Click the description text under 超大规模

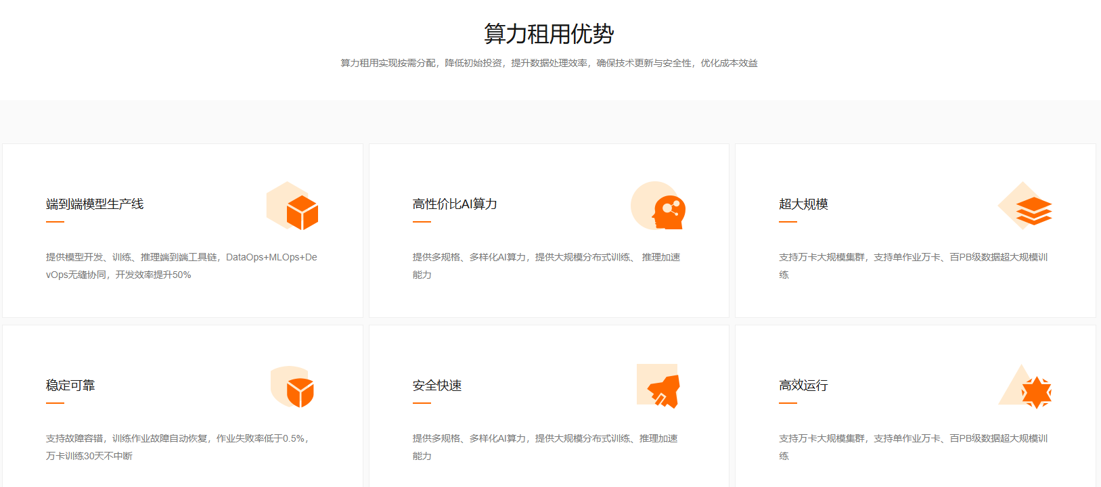coord(913,266)
